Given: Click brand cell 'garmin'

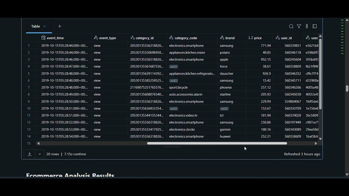Looking at the screenshot, I should click(x=225, y=130).
